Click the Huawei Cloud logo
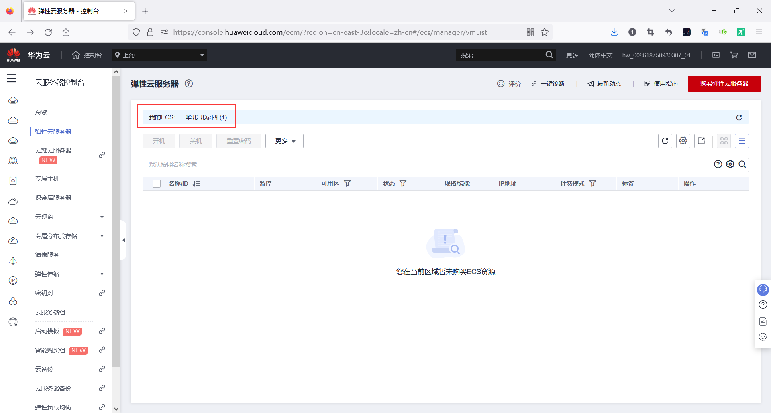 click(x=14, y=55)
